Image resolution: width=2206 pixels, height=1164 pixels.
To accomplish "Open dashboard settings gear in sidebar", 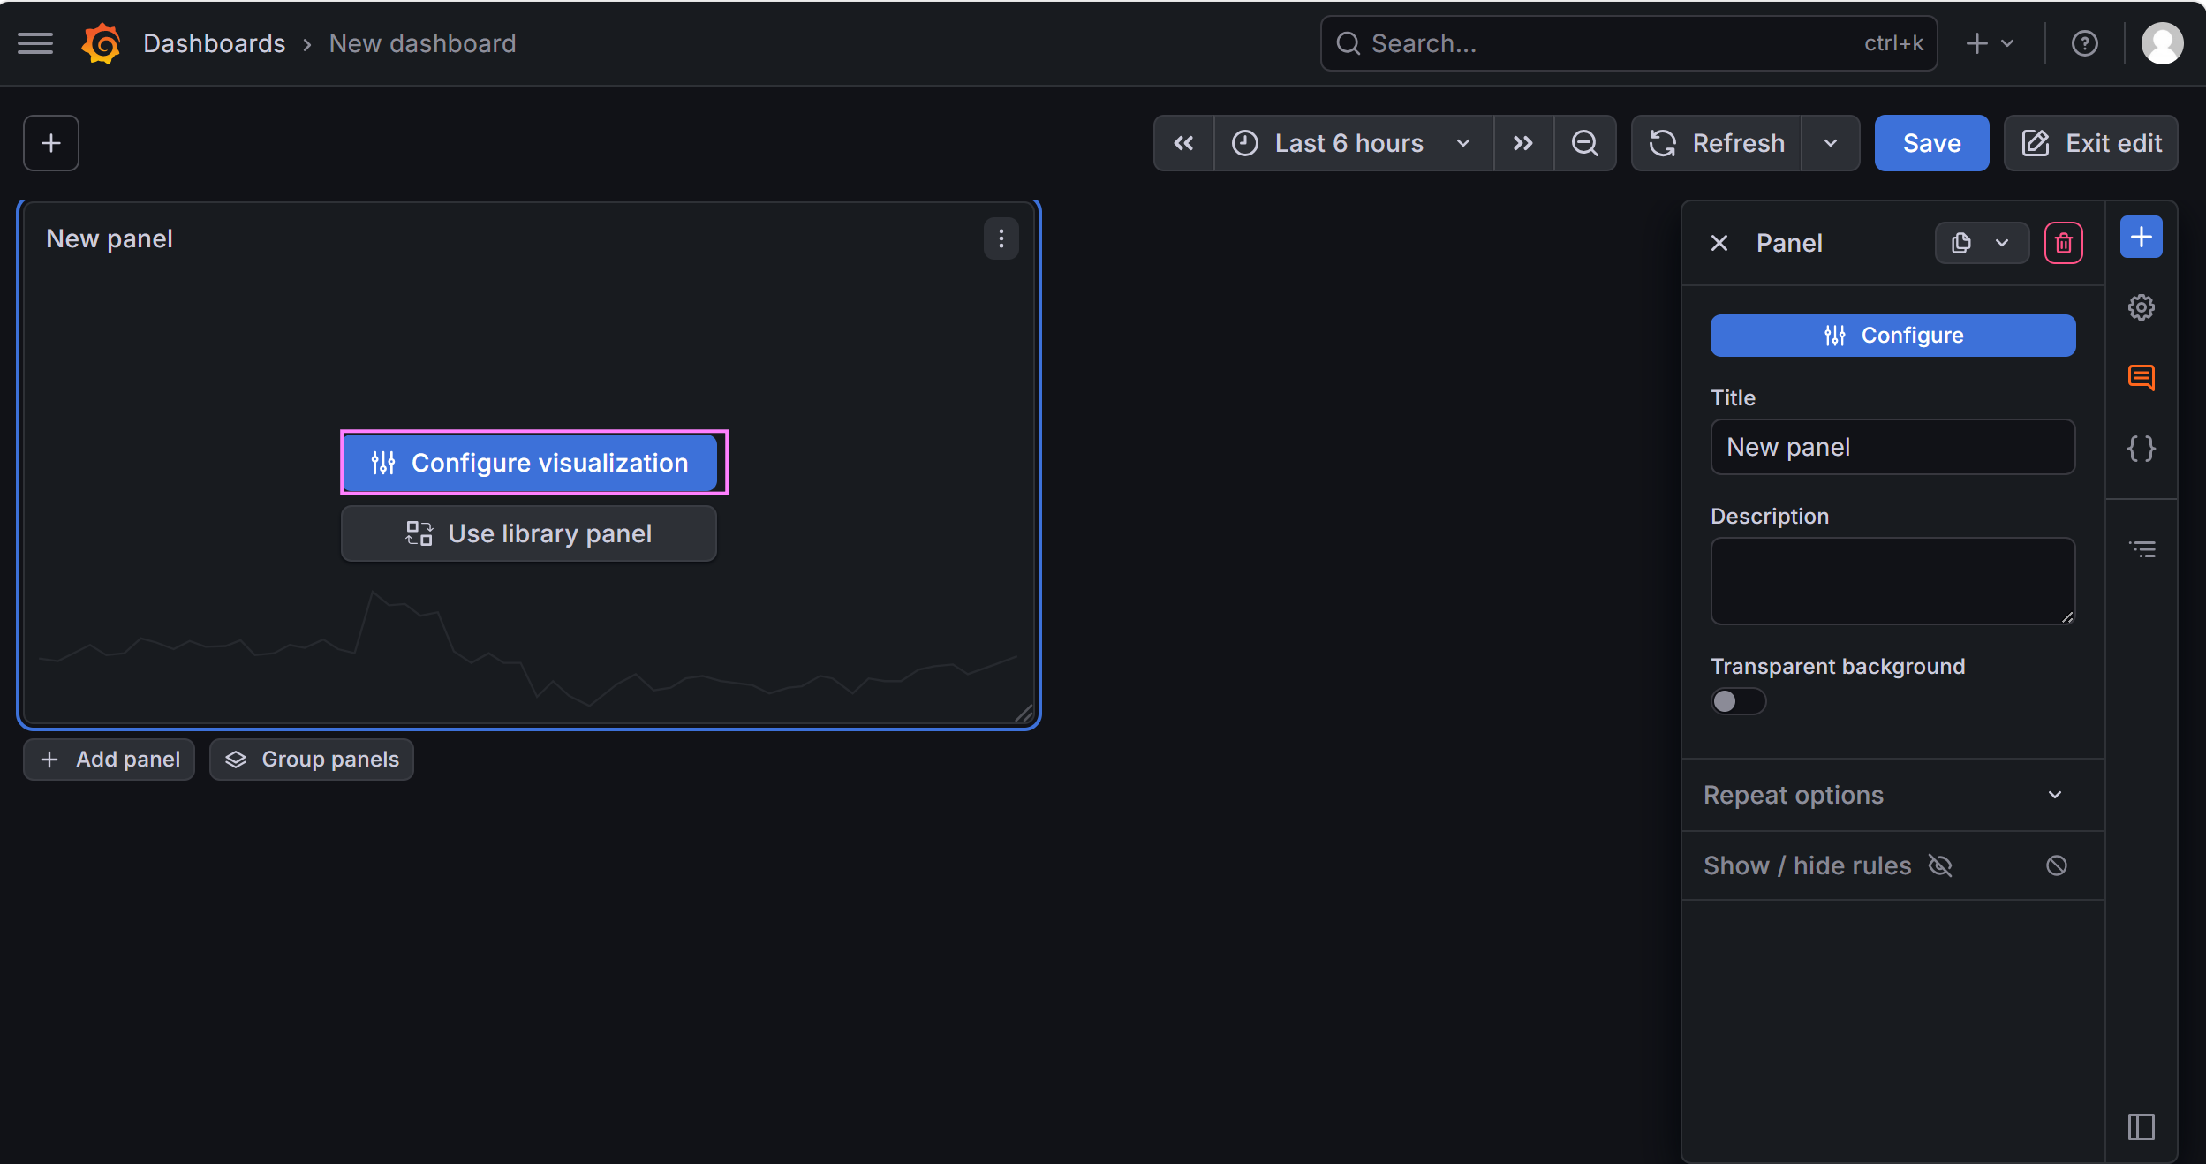I will coord(2141,307).
